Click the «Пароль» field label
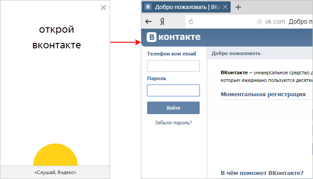Viewport: 313px width, 179px height. (x=156, y=78)
